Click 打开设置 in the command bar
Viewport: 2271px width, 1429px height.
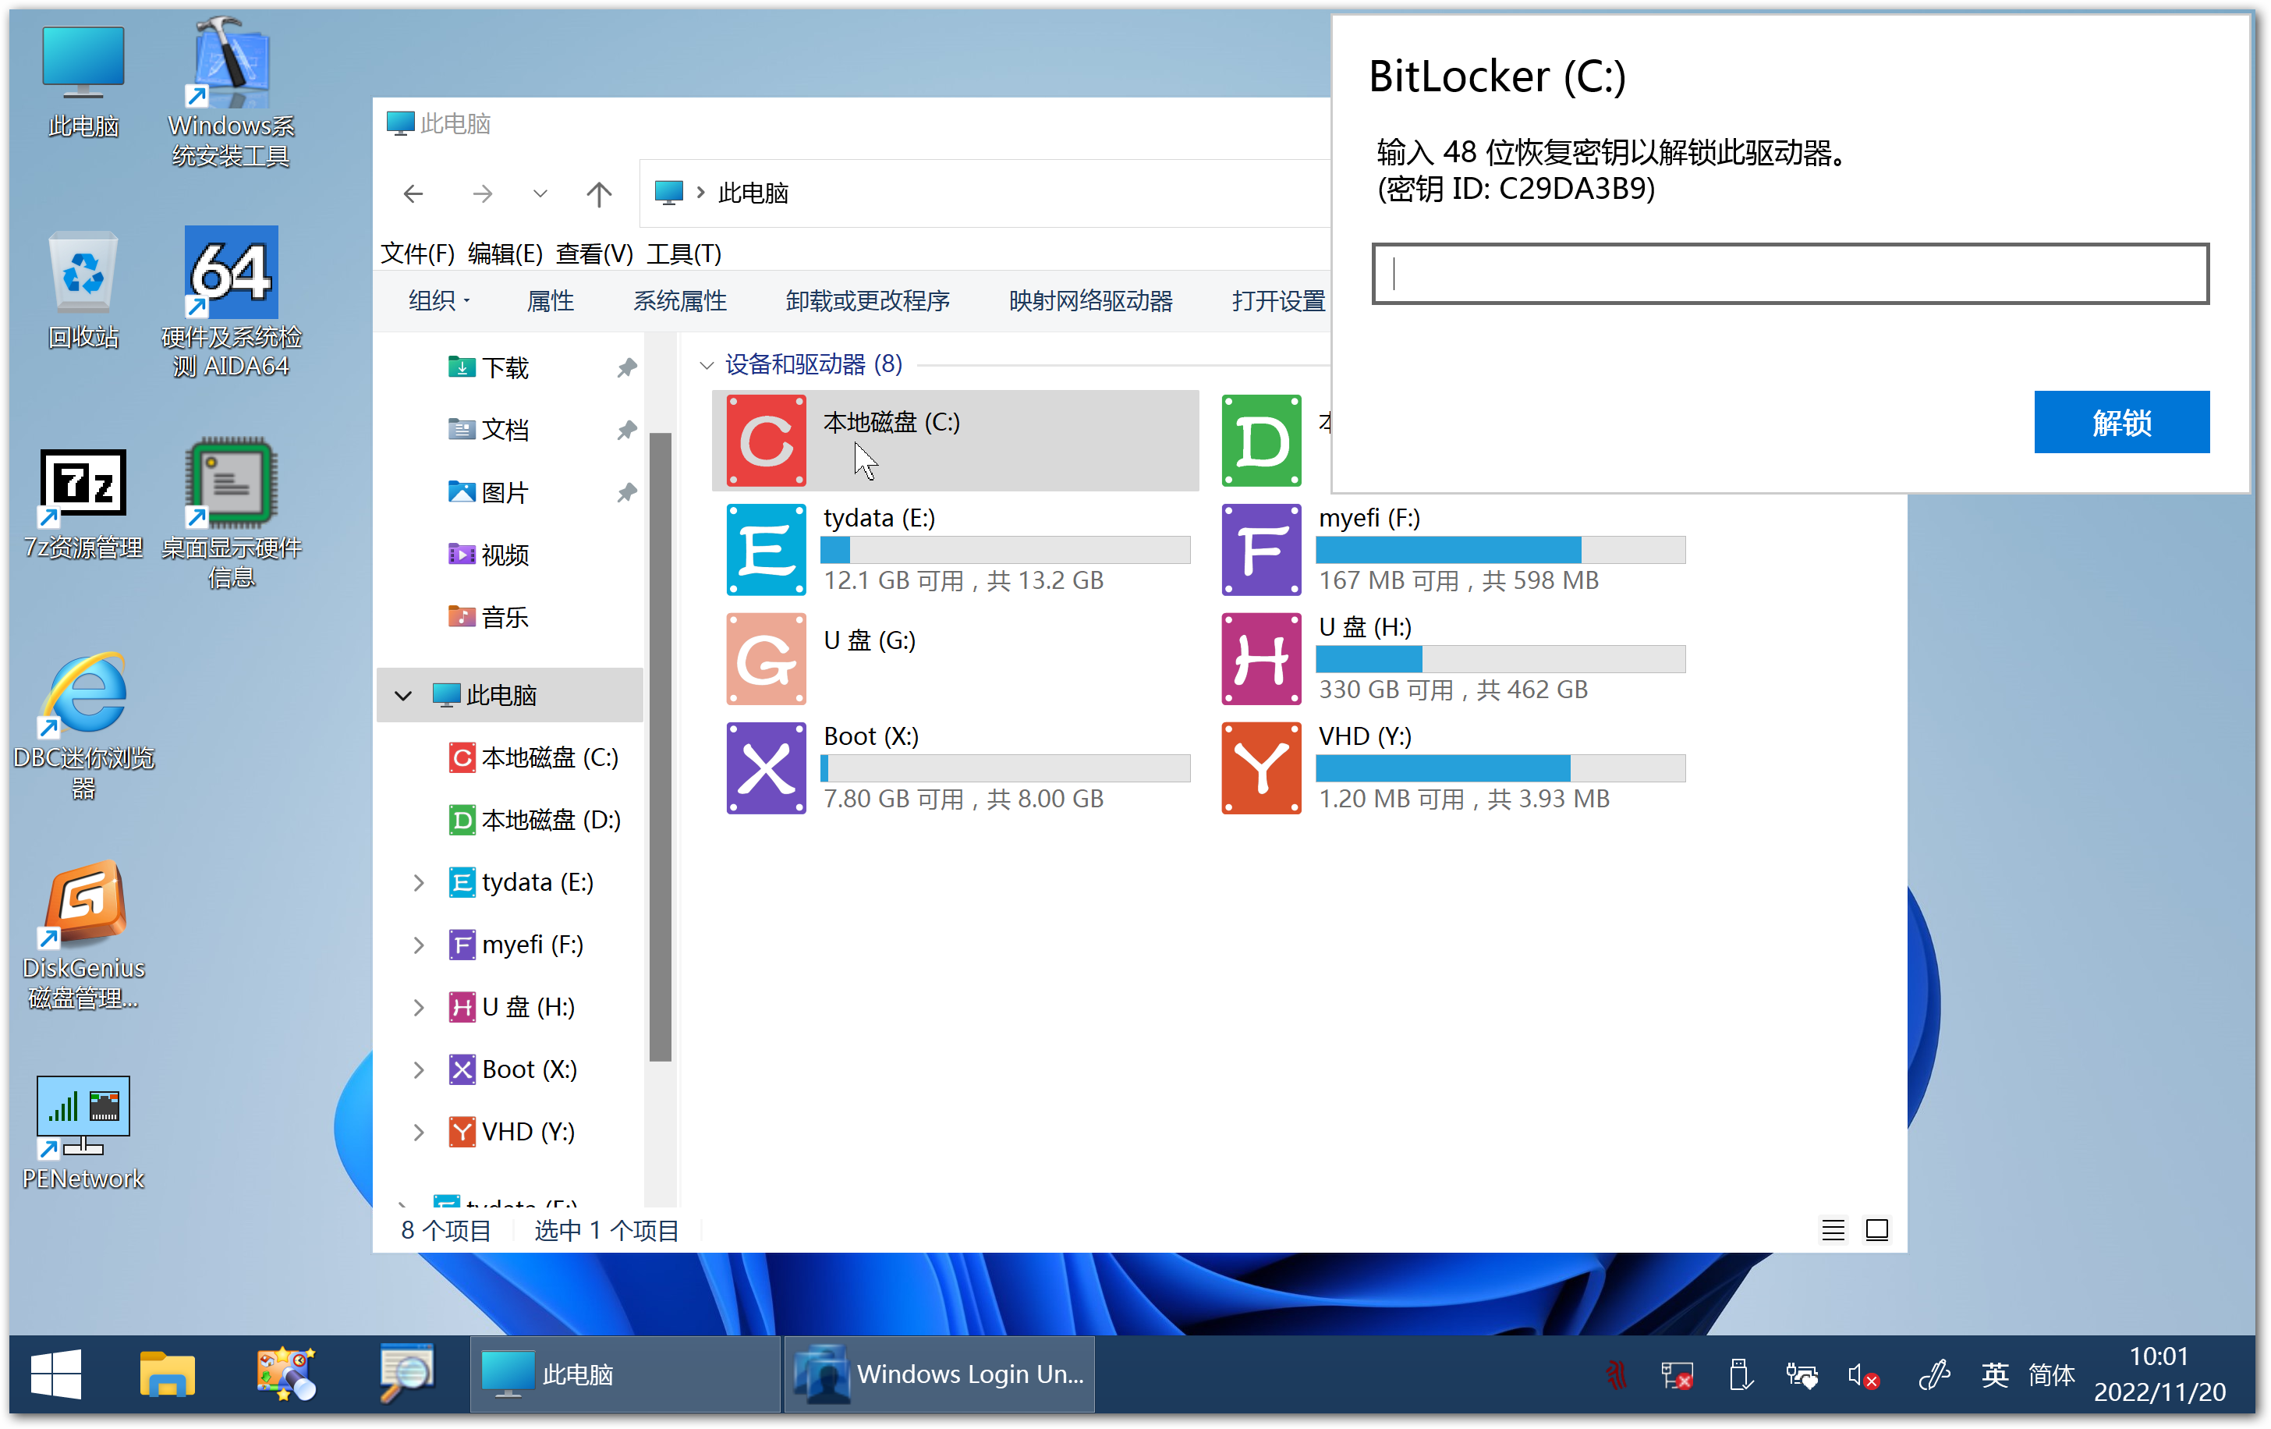coord(1278,301)
